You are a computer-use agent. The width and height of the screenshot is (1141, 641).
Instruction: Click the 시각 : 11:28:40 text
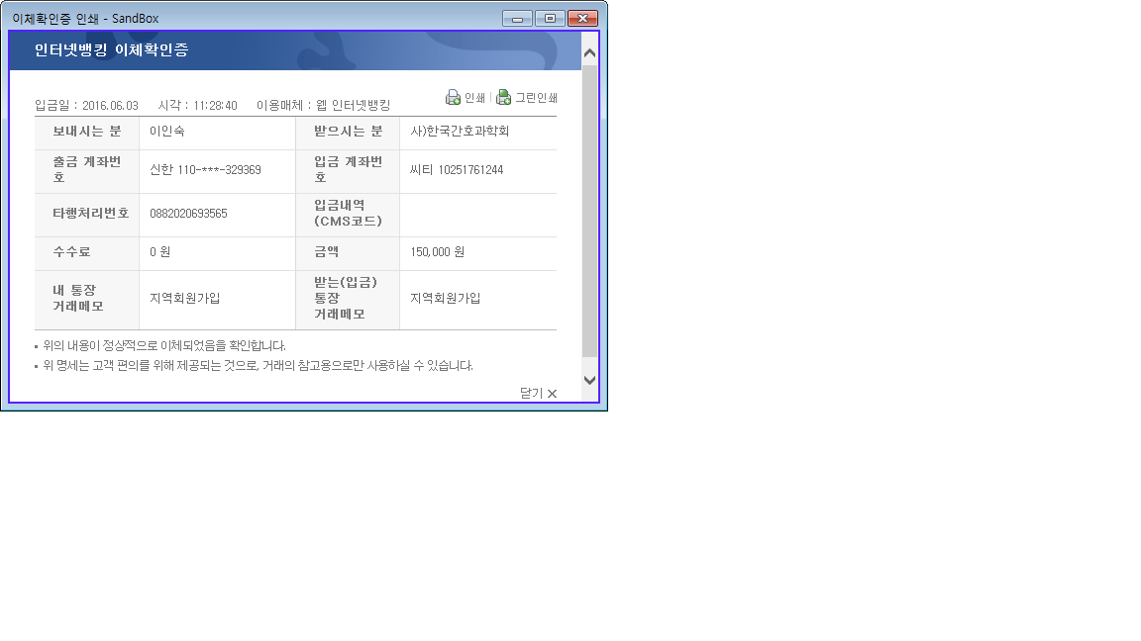point(198,106)
